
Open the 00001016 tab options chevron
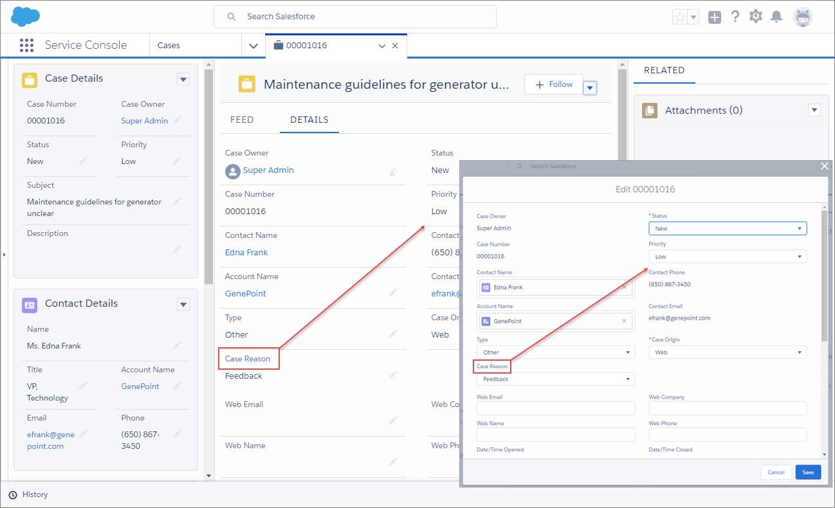pyautogui.click(x=382, y=46)
